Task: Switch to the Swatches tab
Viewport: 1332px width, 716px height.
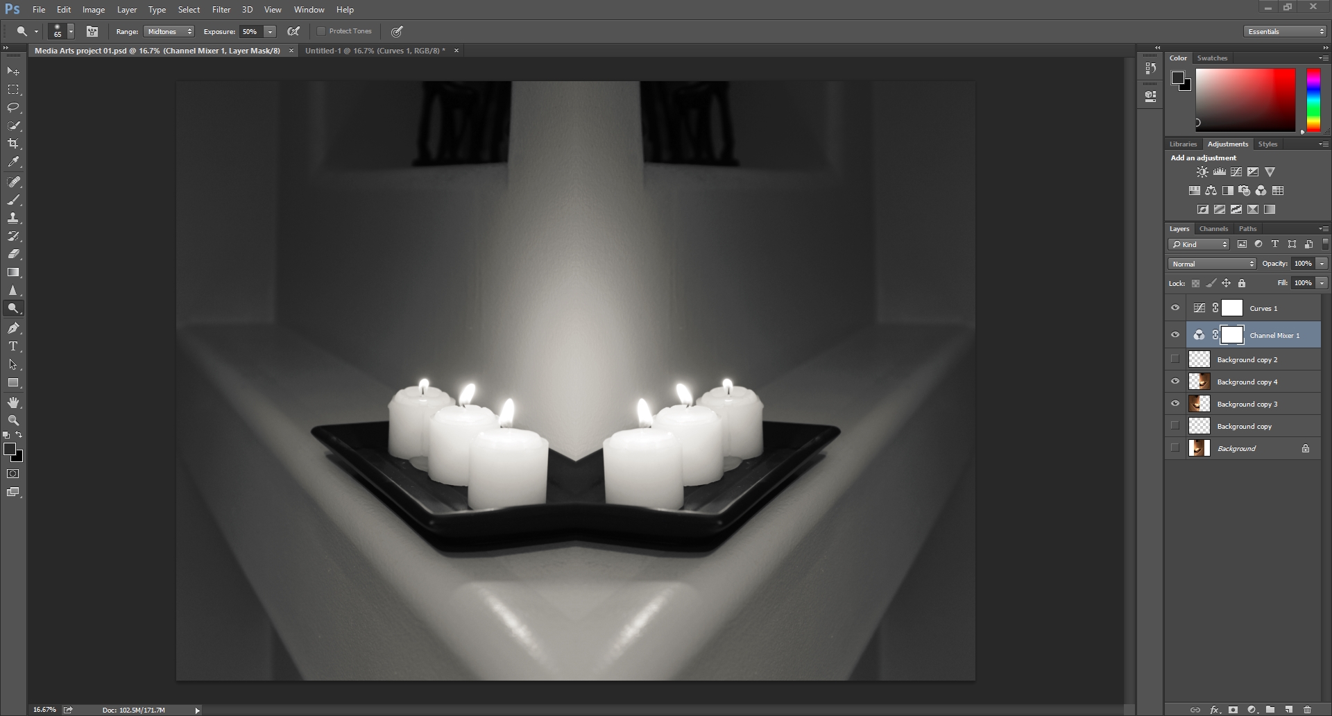Action: click(1212, 58)
